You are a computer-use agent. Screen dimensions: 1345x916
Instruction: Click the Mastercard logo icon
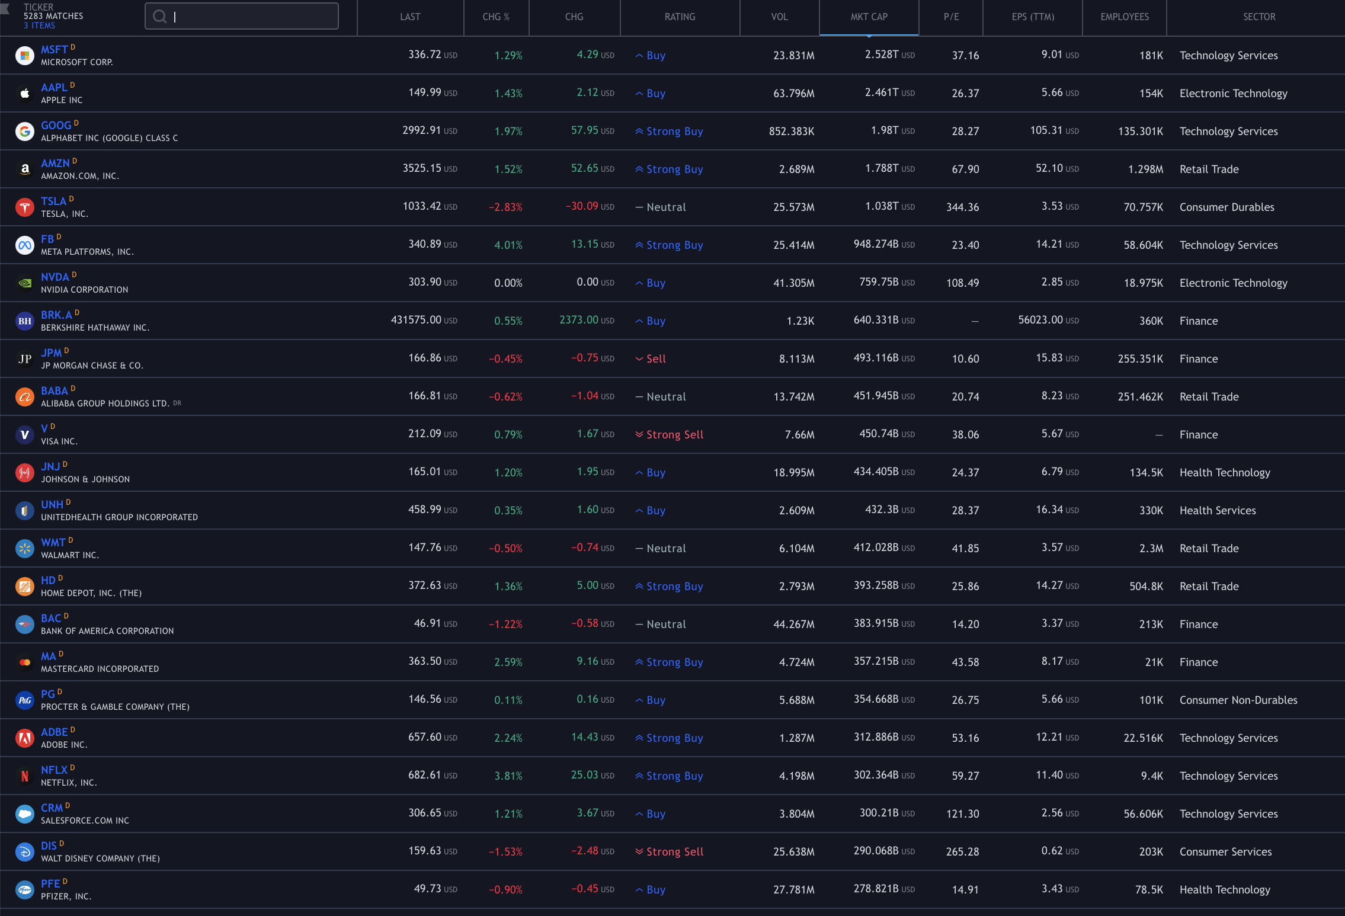click(x=25, y=662)
